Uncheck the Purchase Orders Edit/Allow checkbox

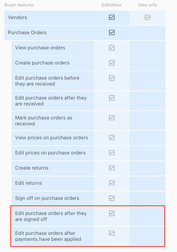pos(112,33)
